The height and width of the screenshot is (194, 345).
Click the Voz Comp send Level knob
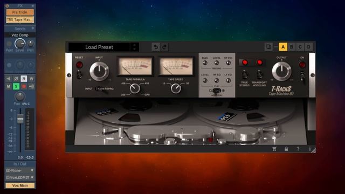pyautogui.click(x=20, y=44)
